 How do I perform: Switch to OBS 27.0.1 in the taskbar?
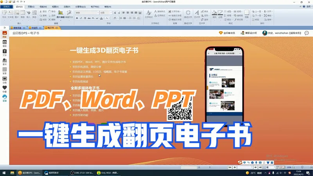(82, 173)
